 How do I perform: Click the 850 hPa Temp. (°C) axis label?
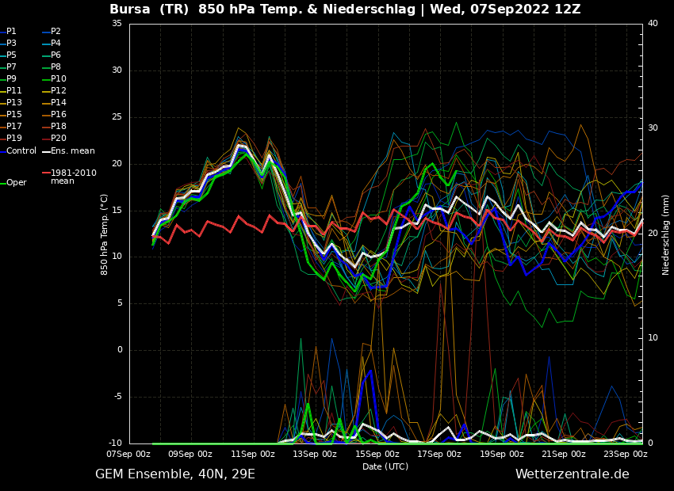click(x=104, y=234)
